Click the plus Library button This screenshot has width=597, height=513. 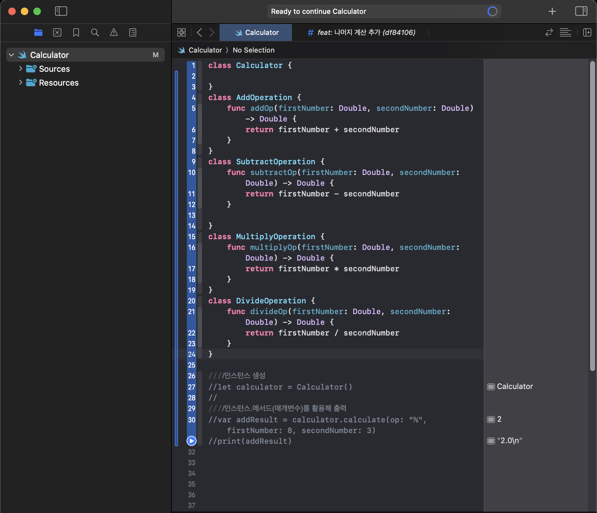(x=552, y=12)
